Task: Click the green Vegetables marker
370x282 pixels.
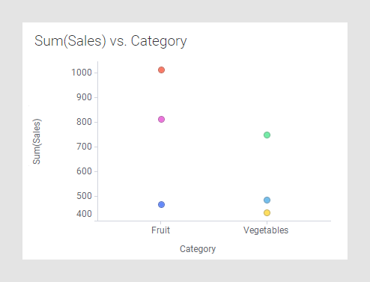Action: pyautogui.click(x=267, y=135)
